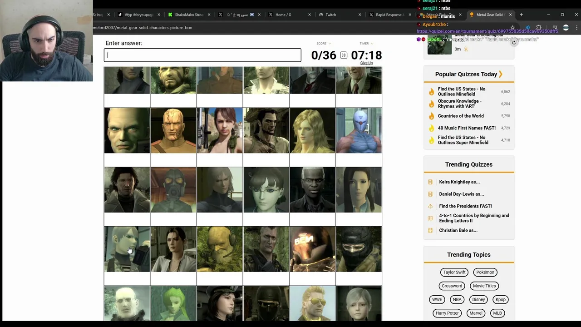Screen dimensions: 581x327
Task: Expand the TIMER dropdown arrow
Action: 372,44
